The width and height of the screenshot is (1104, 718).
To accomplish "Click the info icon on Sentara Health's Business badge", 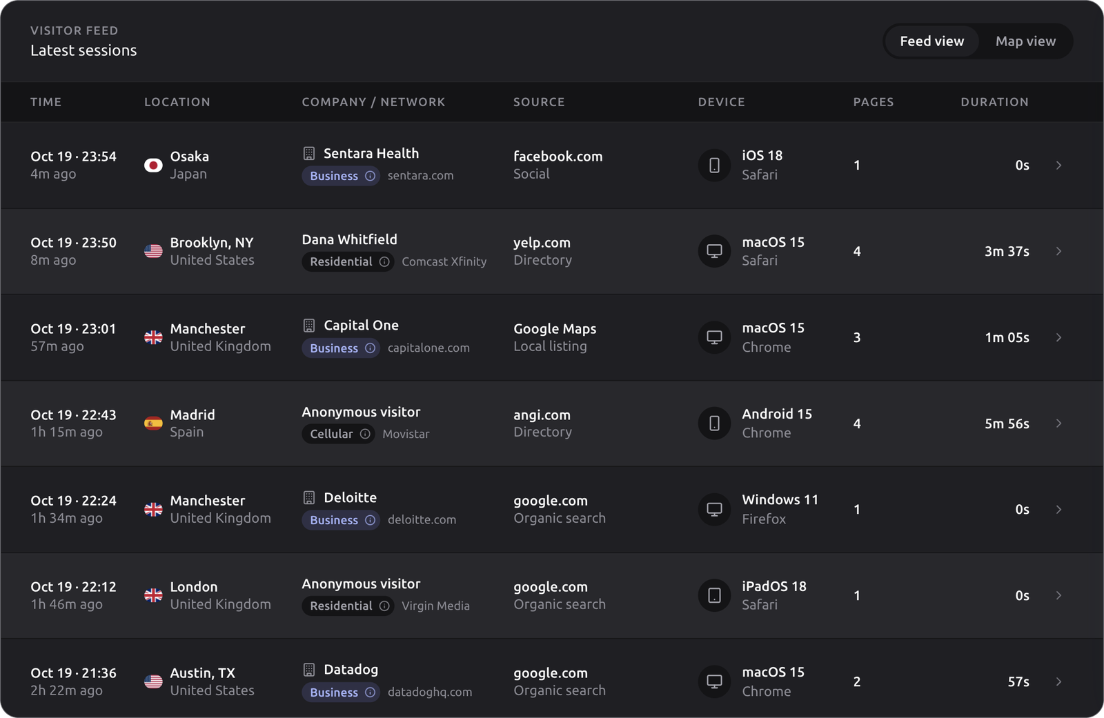I will pos(370,176).
